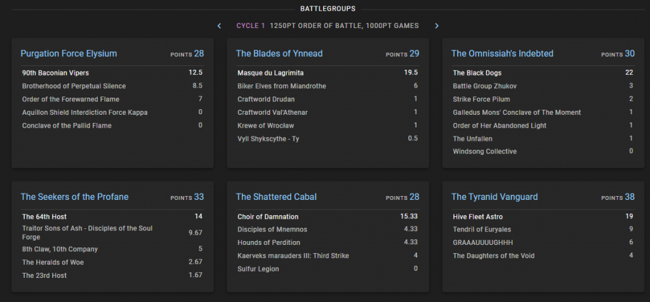Advance to the next cycle with right chevron
Screen dimensions: 650x302
[437, 26]
